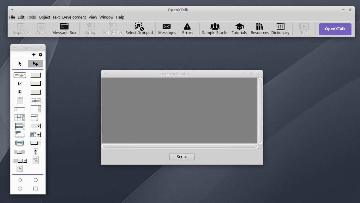Select the little arrows stepper tool
The height and width of the screenshot is (203, 360).
coord(35,151)
